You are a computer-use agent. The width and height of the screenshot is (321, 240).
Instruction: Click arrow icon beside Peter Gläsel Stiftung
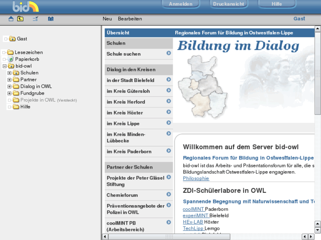point(169,177)
